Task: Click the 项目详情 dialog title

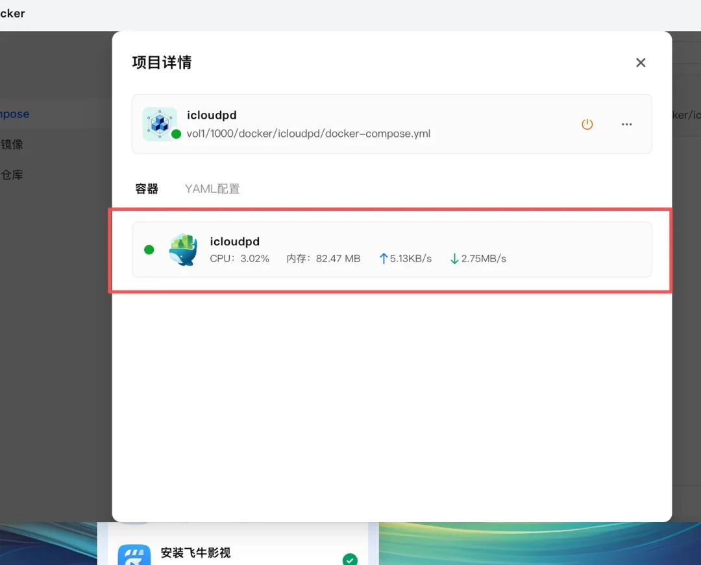Action: coord(162,62)
